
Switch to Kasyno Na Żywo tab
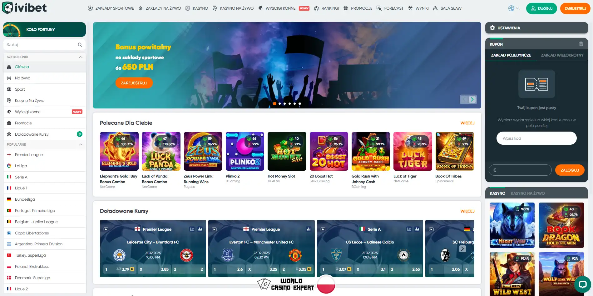click(528, 193)
